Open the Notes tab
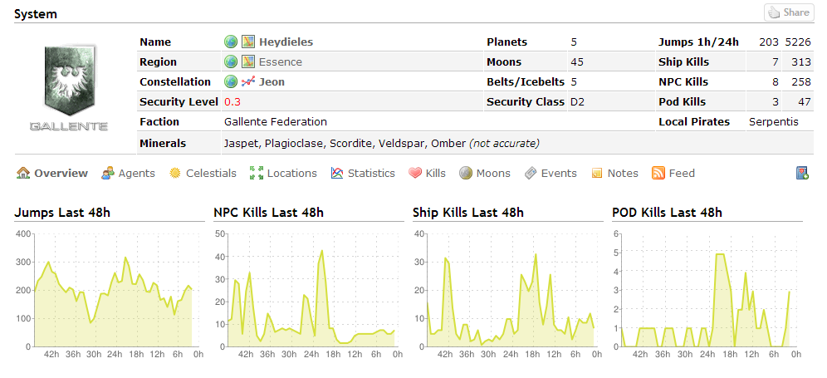827x378 pixels. [x=614, y=173]
